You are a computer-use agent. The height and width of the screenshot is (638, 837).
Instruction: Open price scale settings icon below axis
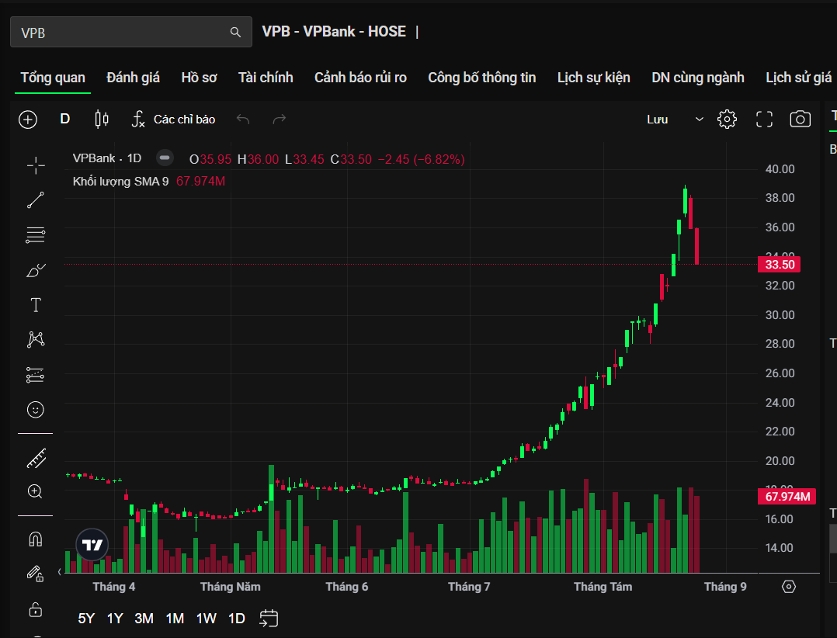coord(788,587)
